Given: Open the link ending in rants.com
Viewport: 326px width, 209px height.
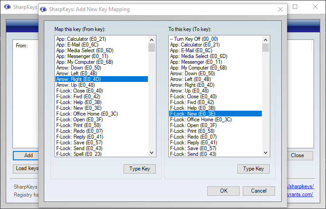Looking at the screenshot, I should (x=300, y=194).
